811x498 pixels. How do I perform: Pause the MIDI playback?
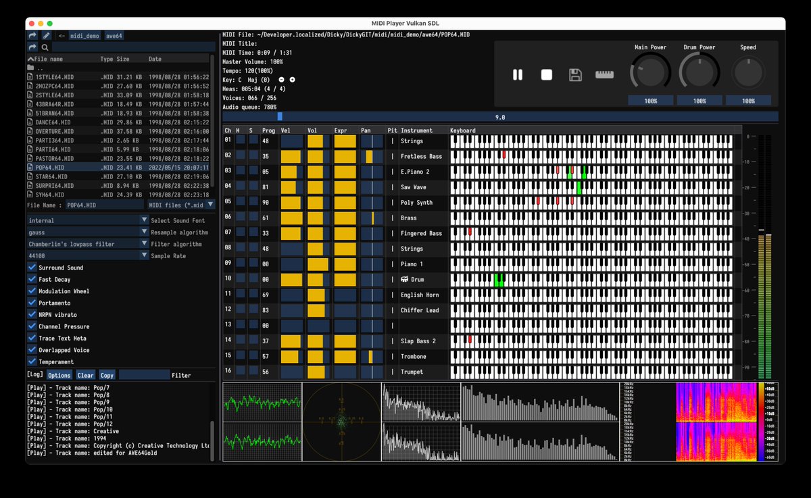click(x=518, y=75)
